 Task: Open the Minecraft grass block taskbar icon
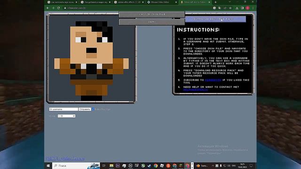pos(181,166)
